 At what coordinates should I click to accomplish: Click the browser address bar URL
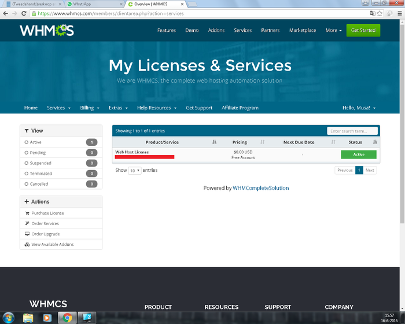click(x=111, y=13)
